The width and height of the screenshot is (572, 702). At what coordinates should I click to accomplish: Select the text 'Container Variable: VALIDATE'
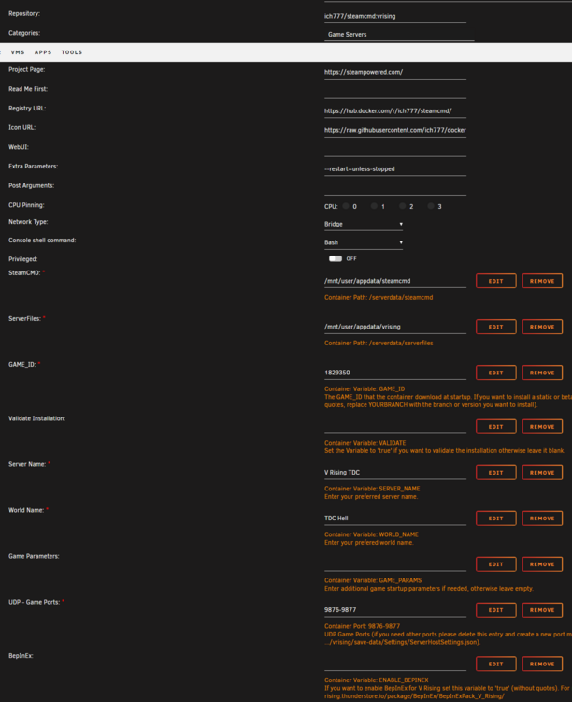(x=365, y=443)
